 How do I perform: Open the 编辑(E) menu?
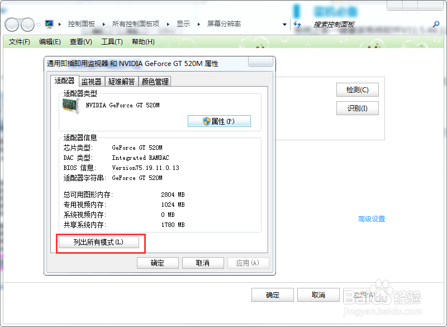pos(50,42)
